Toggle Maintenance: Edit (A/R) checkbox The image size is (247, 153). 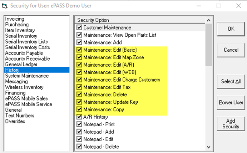point(79,65)
